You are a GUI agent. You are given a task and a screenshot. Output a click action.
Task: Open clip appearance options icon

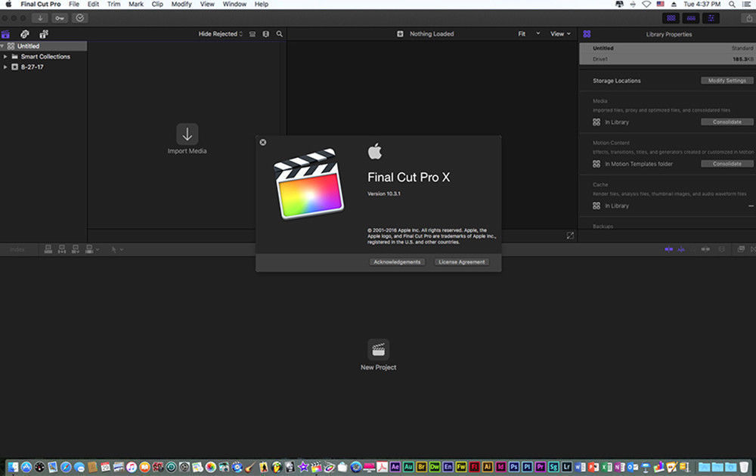coord(265,34)
